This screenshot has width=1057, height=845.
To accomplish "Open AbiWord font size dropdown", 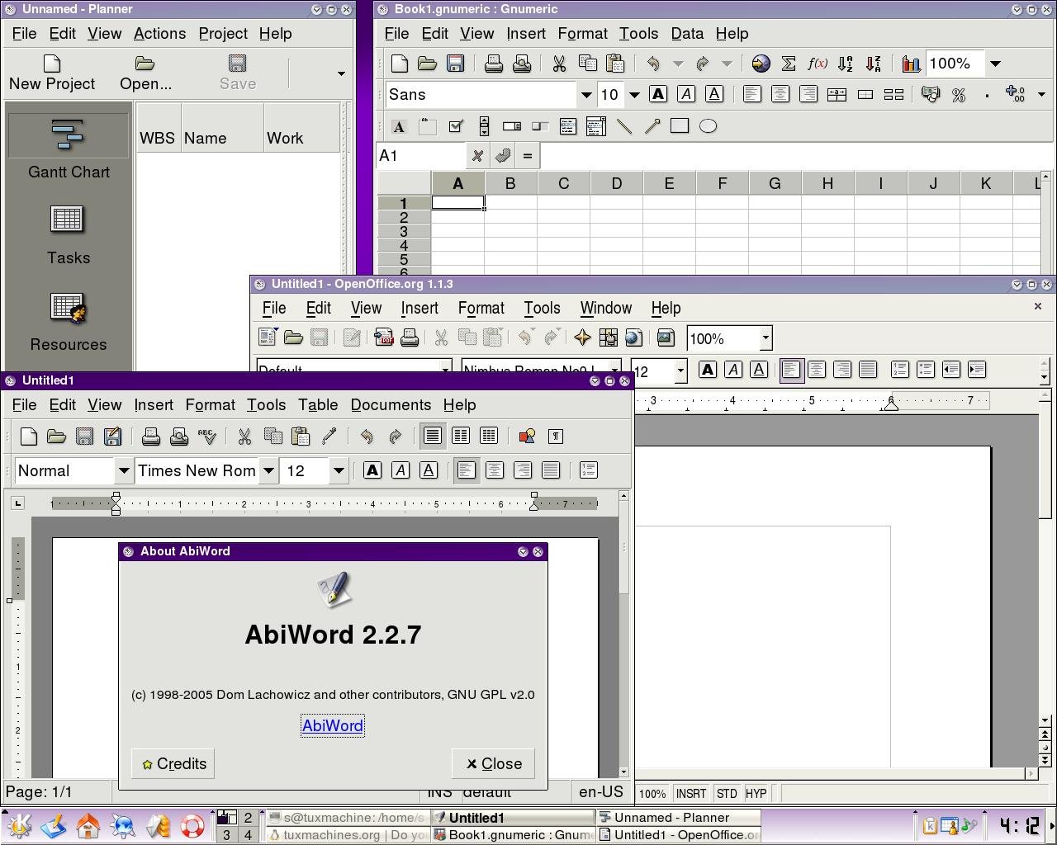I will point(339,471).
